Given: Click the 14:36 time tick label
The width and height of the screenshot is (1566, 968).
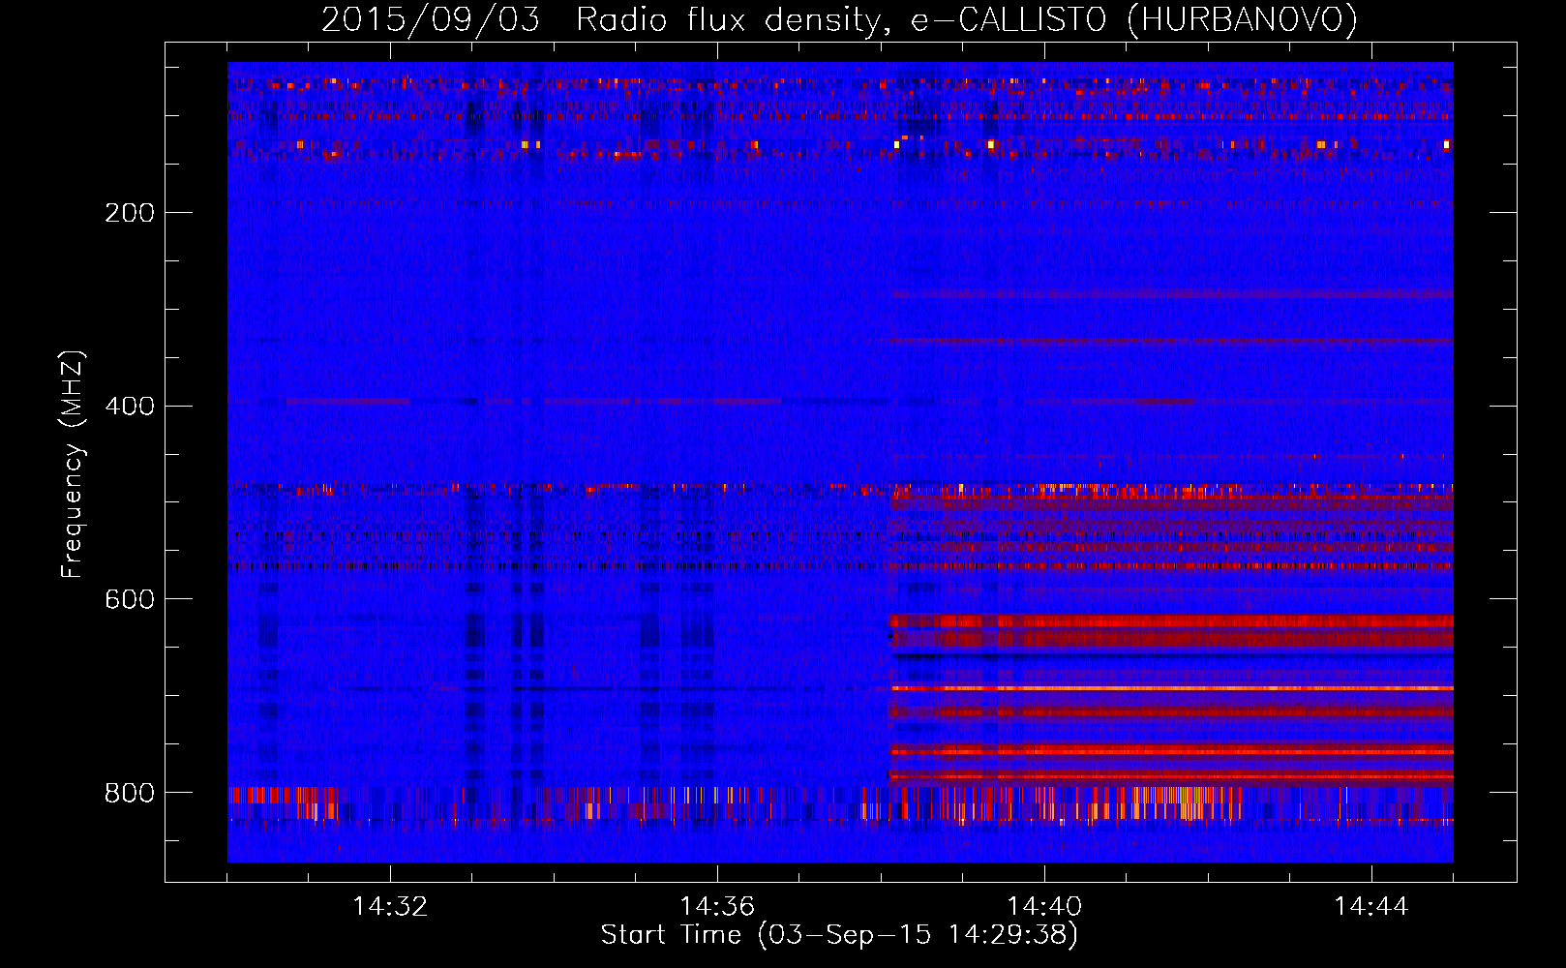Looking at the screenshot, I should (717, 907).
